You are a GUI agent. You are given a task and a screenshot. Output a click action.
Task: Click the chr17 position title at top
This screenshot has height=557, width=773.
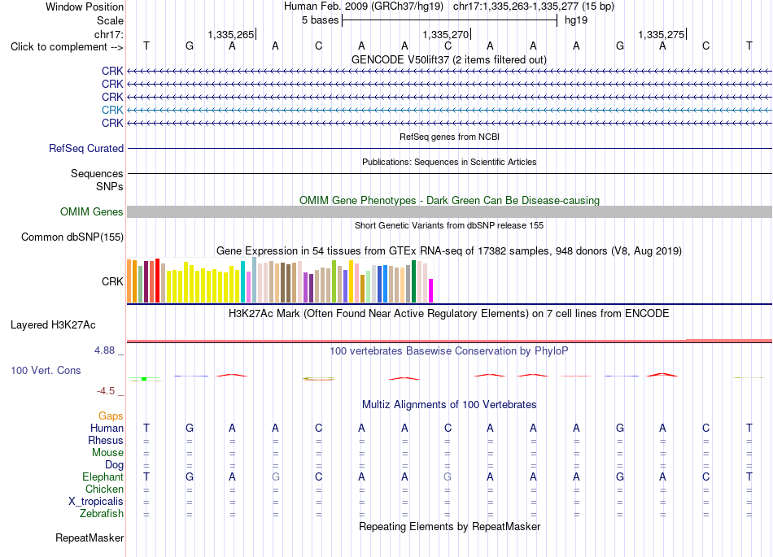(x=534, y=7)
